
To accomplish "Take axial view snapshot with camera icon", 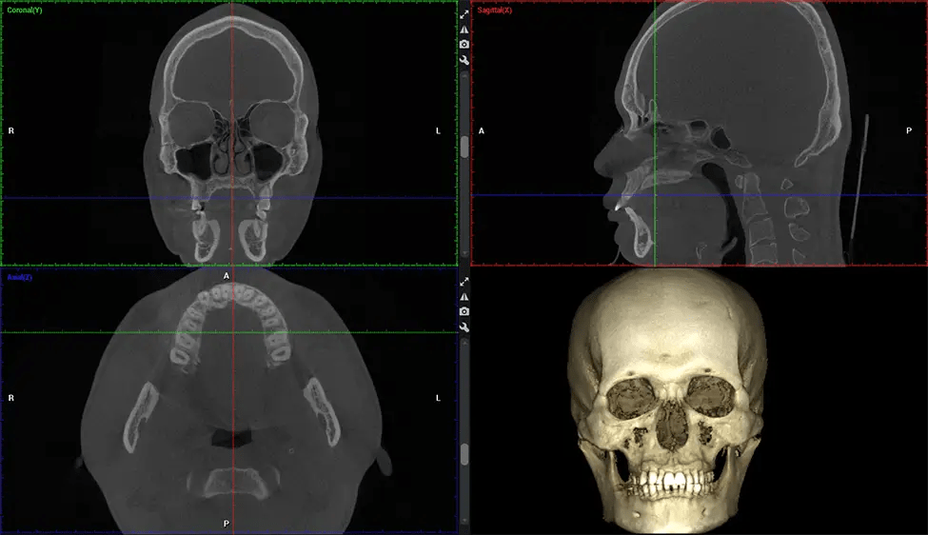I will pyautogui.click(x=464, y=312).
